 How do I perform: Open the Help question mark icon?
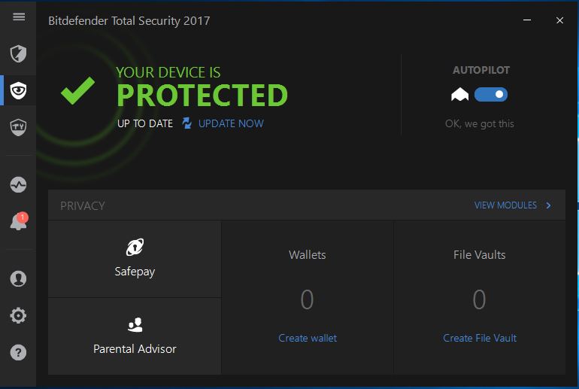18,352
